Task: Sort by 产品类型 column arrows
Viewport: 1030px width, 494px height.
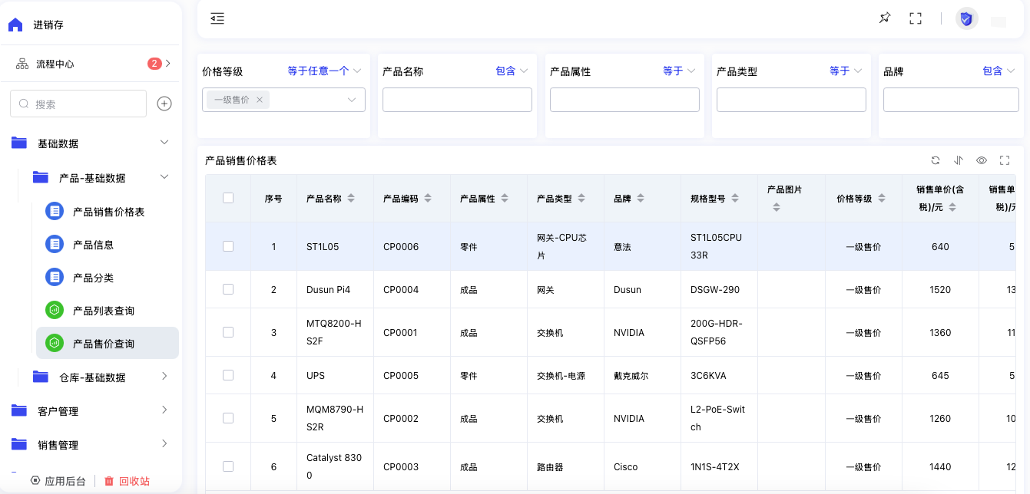Action: click(581, 198)
